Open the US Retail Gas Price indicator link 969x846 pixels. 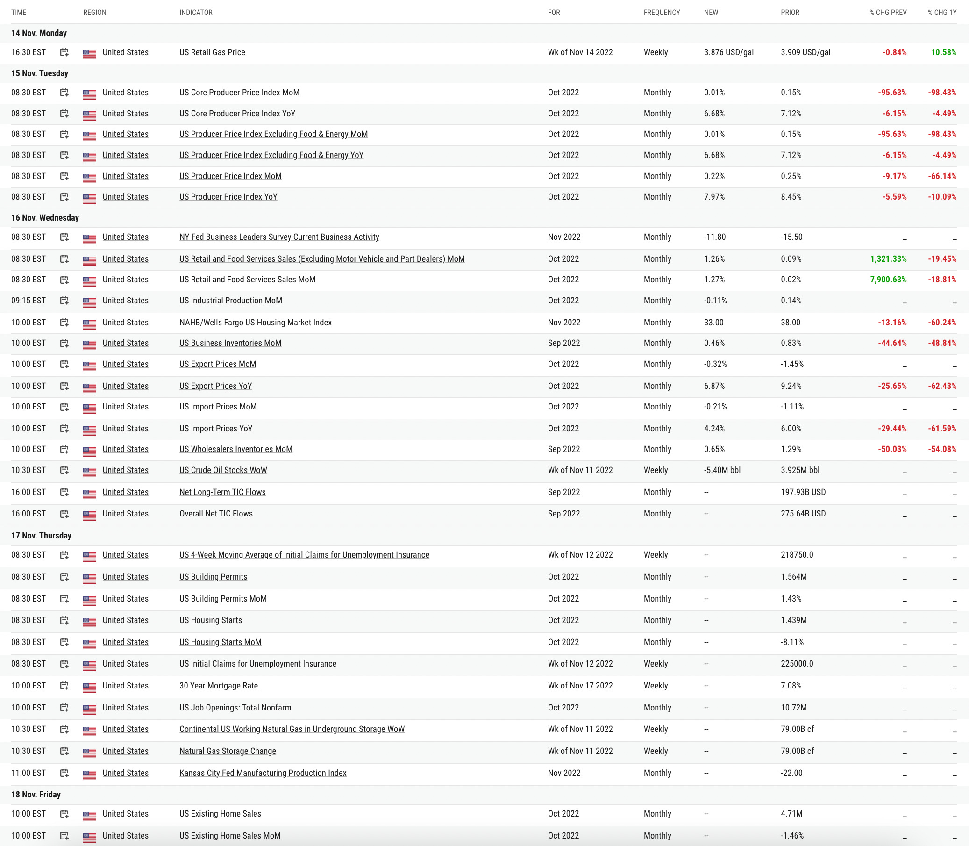coord(213,52)
